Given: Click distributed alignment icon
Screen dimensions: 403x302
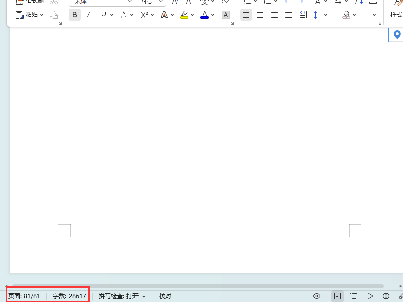Looking at the screenshot, I should coord(303,15).
